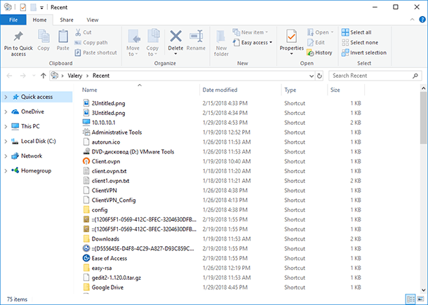Click the Copy ribbon icon

click(x=44, y=36)
